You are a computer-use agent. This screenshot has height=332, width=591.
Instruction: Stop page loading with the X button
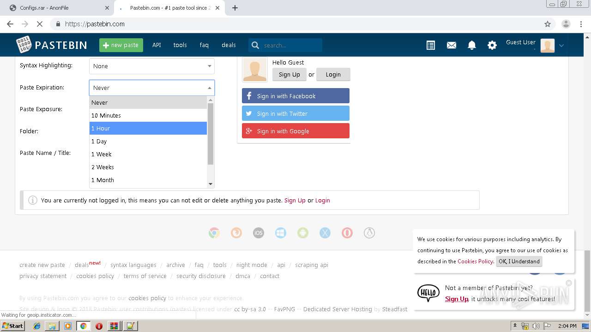pos(40,24)
